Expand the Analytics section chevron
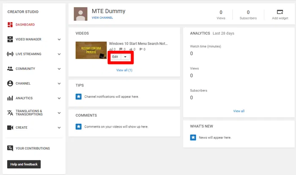The image size is (296, 175). (59, 98)
